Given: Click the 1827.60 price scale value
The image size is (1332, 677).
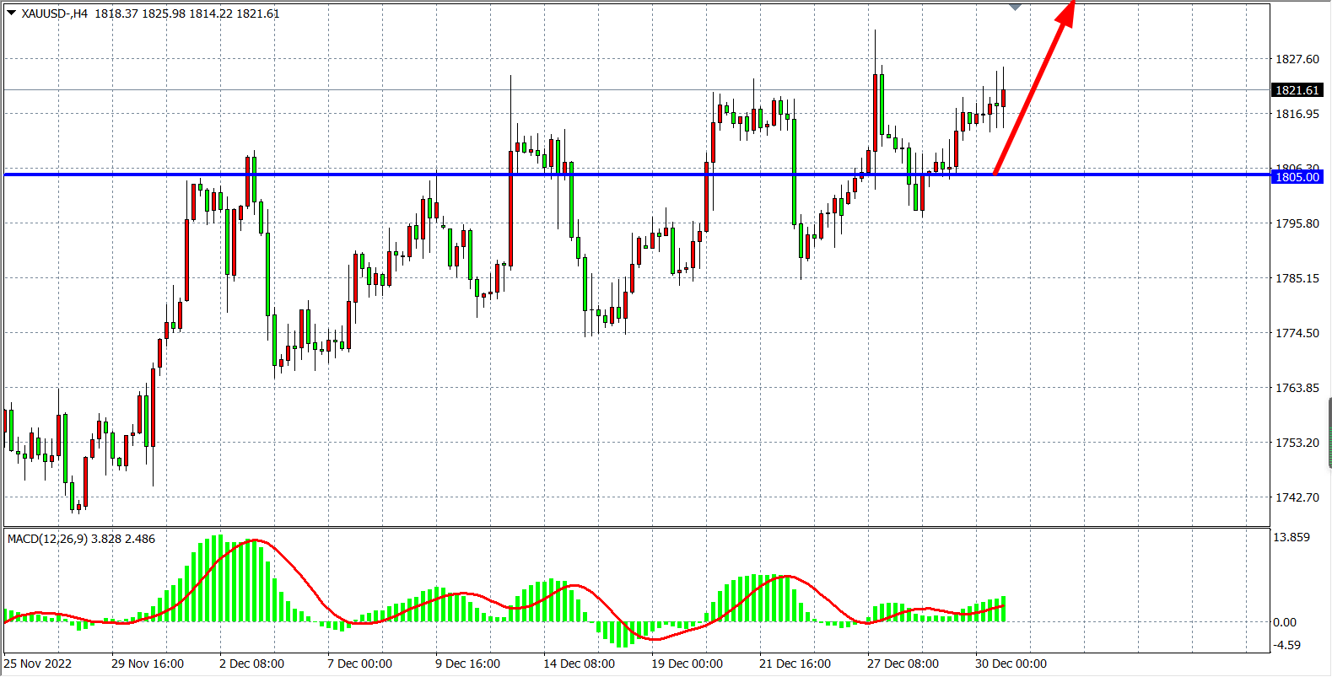Looking at the screenshot, I should click(x=1297, y=59).
